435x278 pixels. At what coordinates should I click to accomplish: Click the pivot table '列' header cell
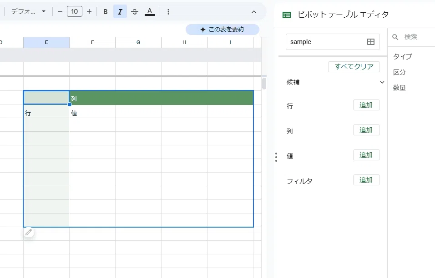click(x=92, y=98)
